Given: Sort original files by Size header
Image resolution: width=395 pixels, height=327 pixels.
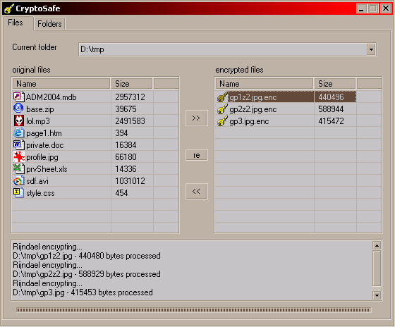Looking at the screenshot, I should point(132,84).
